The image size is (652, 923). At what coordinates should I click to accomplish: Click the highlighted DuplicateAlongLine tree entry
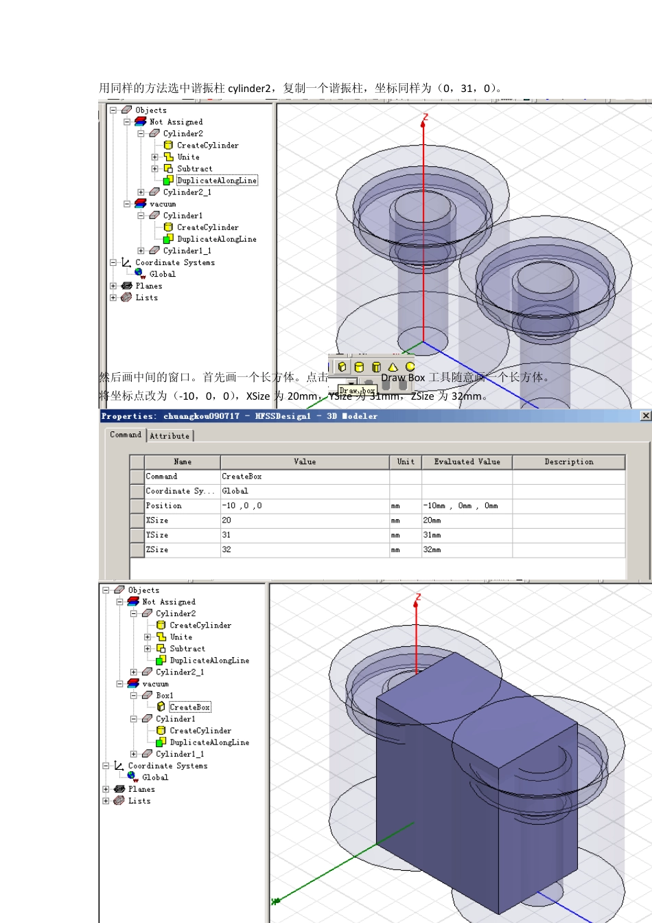217,181
